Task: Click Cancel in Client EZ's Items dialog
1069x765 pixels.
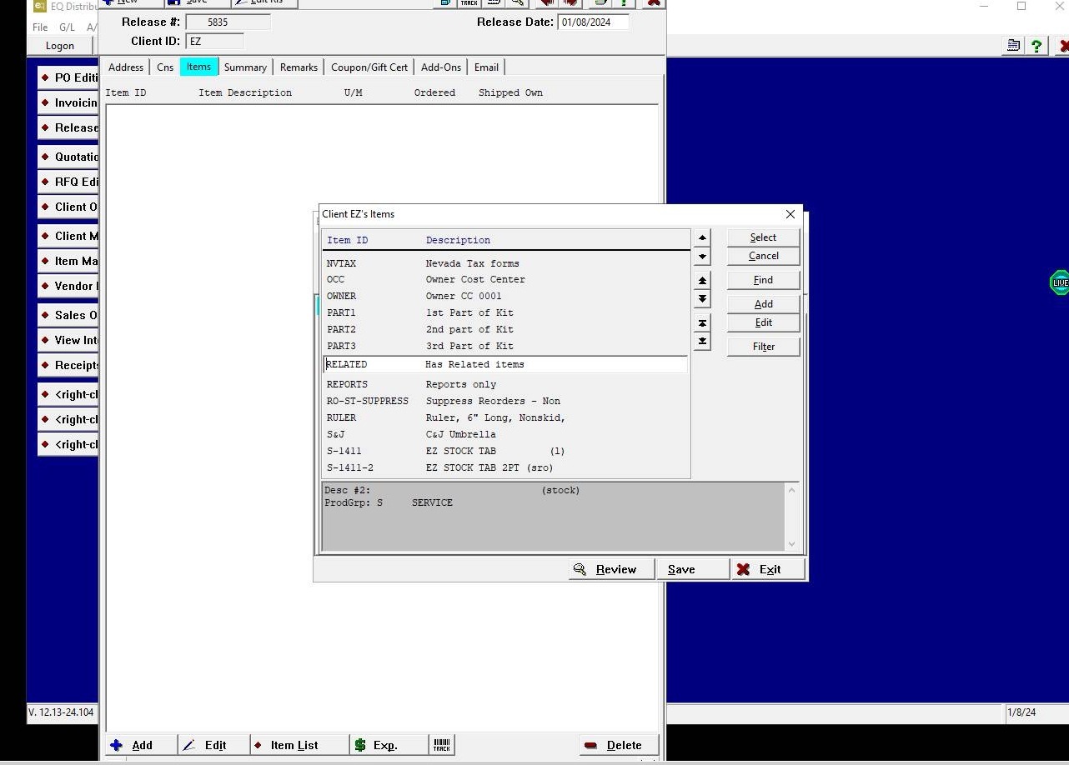Action: (x=763, y=256)
